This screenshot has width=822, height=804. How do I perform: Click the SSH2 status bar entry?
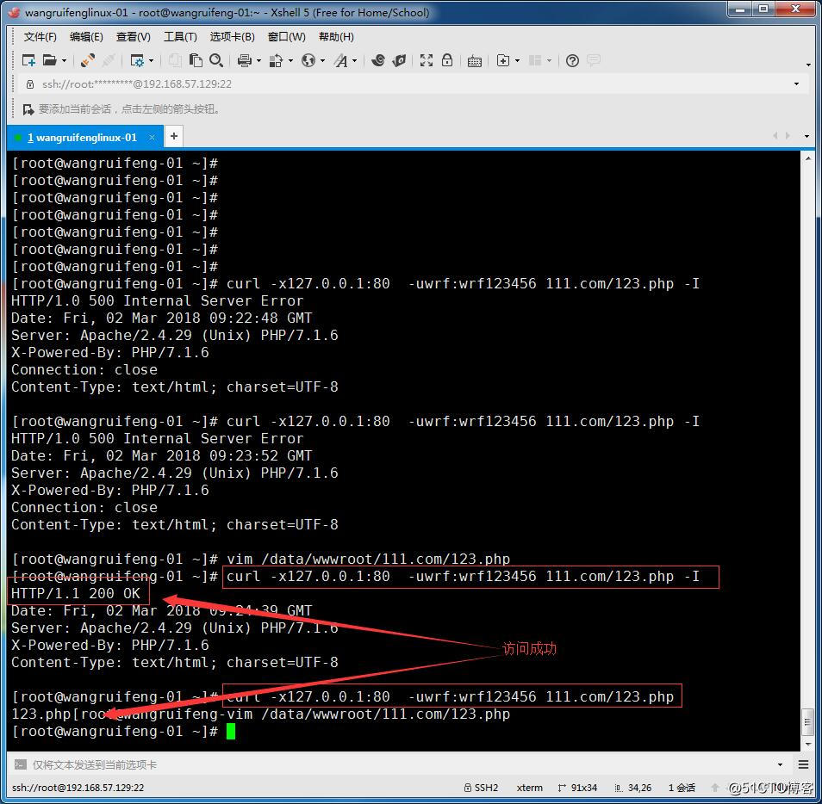pyautogui.click(x=482, y=788)
